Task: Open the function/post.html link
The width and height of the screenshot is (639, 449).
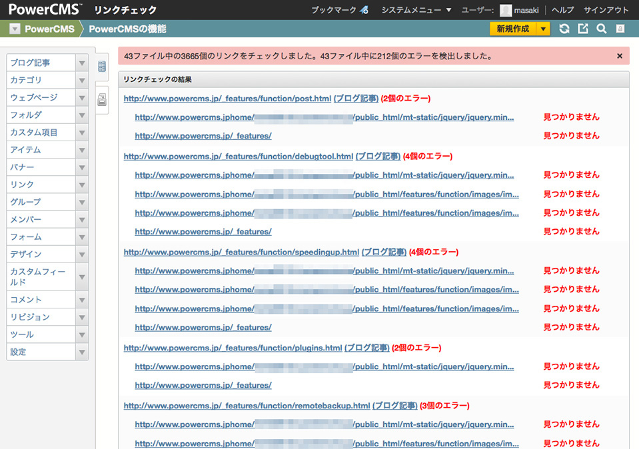Action: pyautogui.click(x=227, y=99)
